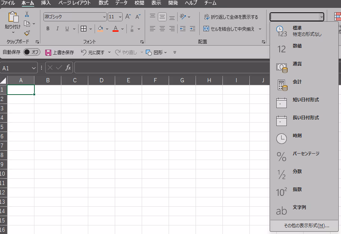Viewport: 341px width, 234px height.
Task: Click 上書き保存 save button
Action: tap(59, 52)
